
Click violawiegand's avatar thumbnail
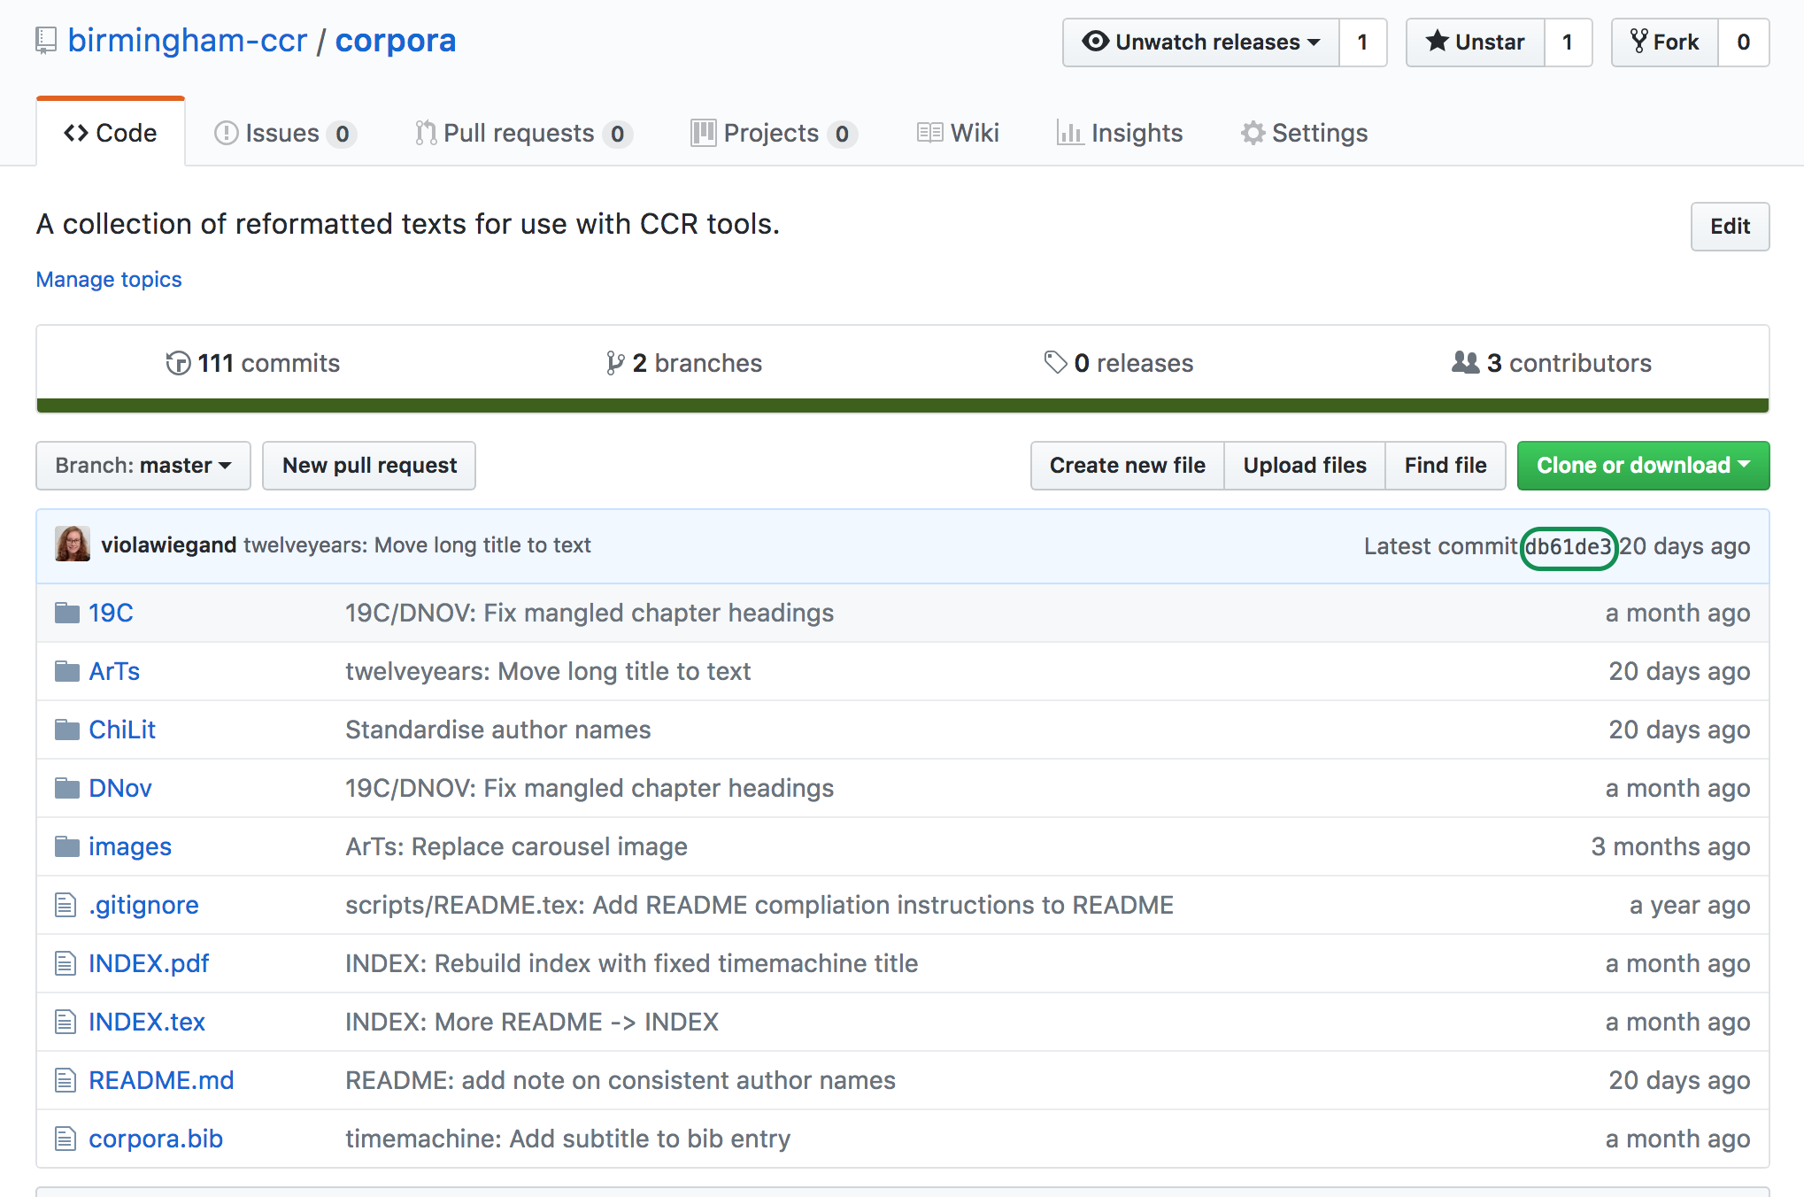point(73,544)
